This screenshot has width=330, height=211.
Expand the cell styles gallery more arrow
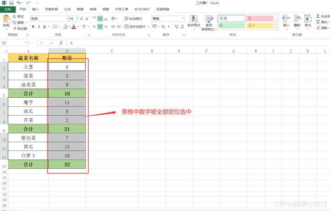pyautogui.click(x=276, y=28)
